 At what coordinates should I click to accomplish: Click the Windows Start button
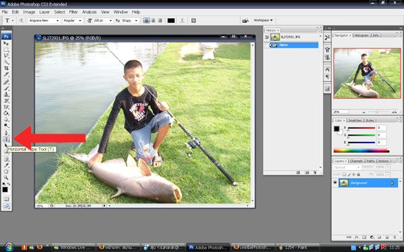(9, 247)
